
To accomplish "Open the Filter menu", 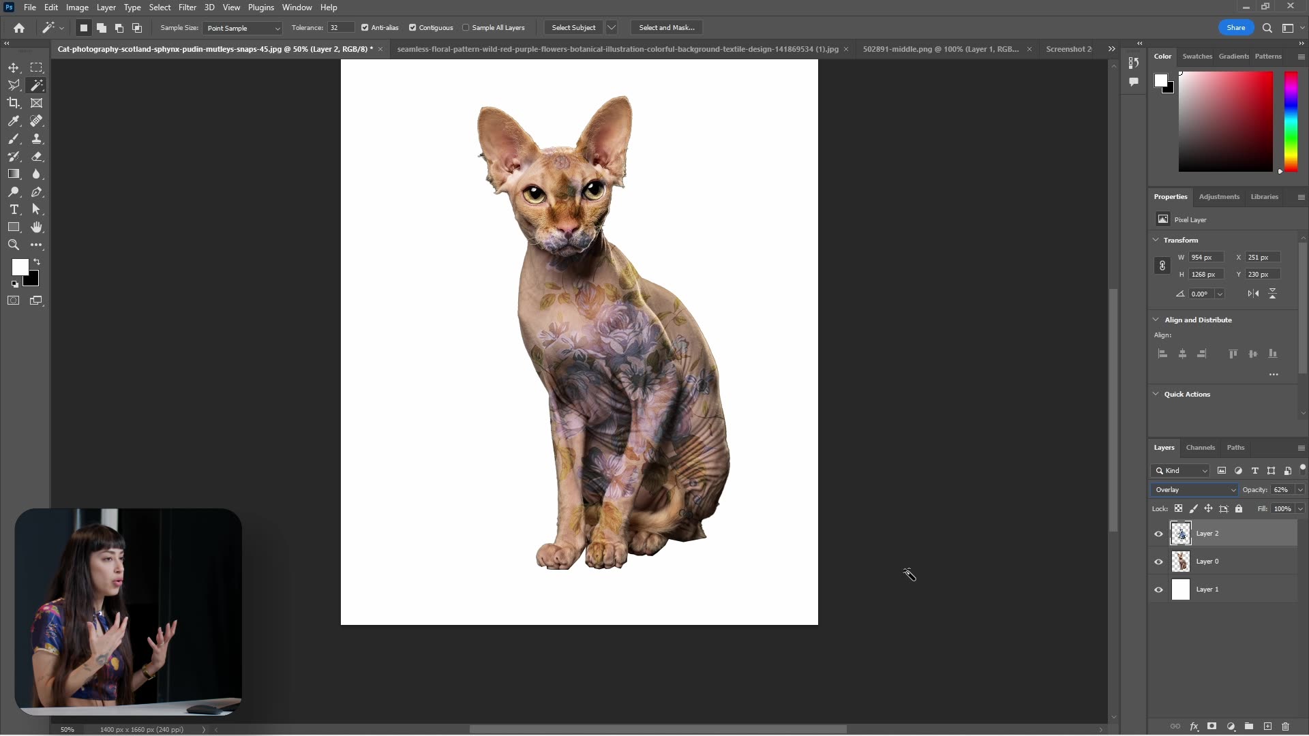I will pos(187,7).
